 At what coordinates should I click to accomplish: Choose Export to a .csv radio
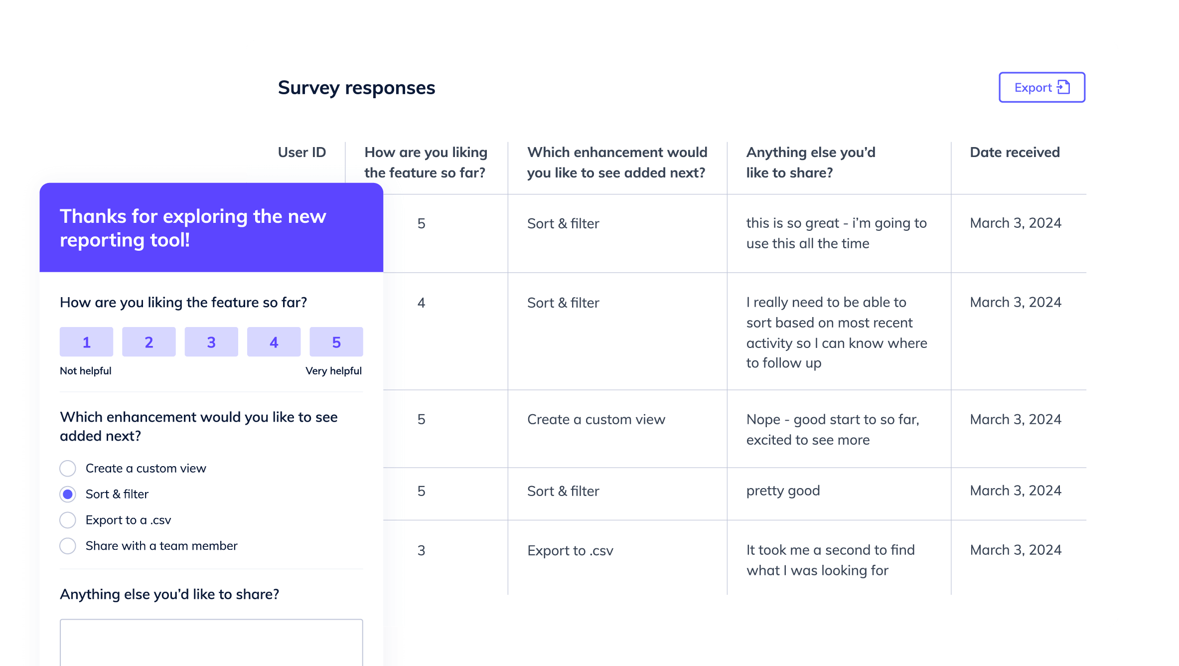coord(68,520)
